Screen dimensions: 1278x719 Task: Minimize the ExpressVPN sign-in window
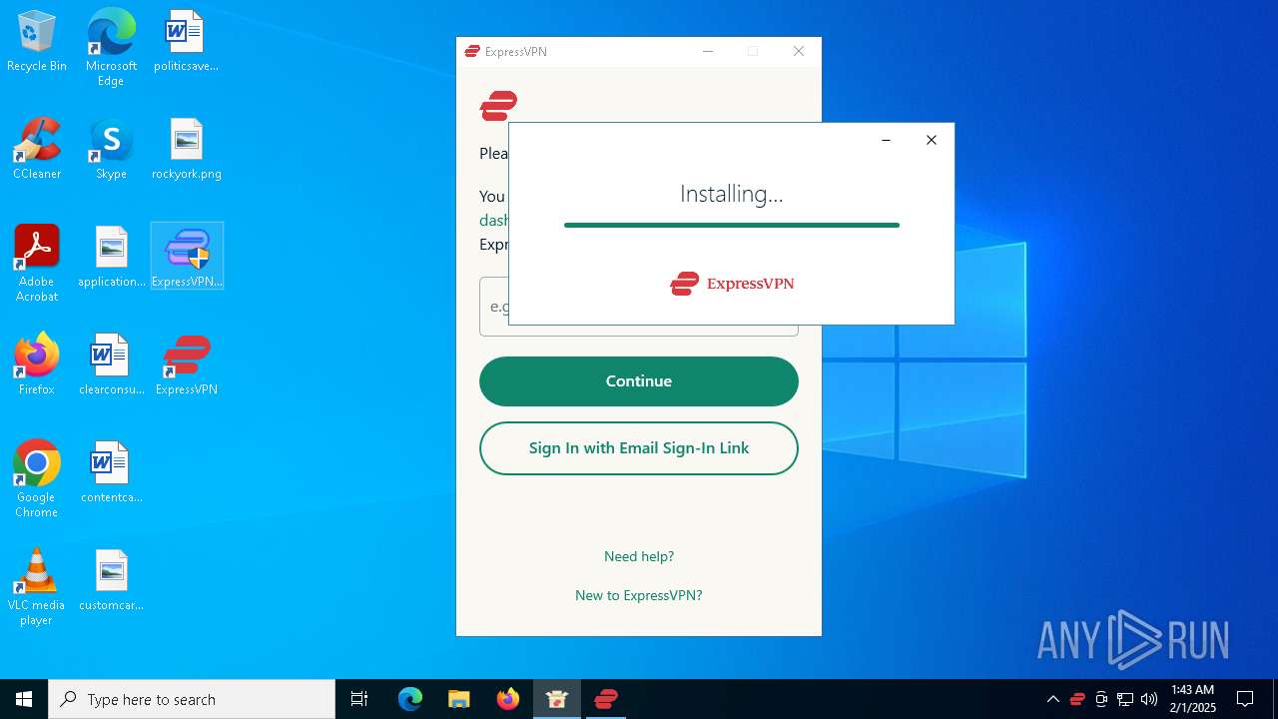(708, 52)
